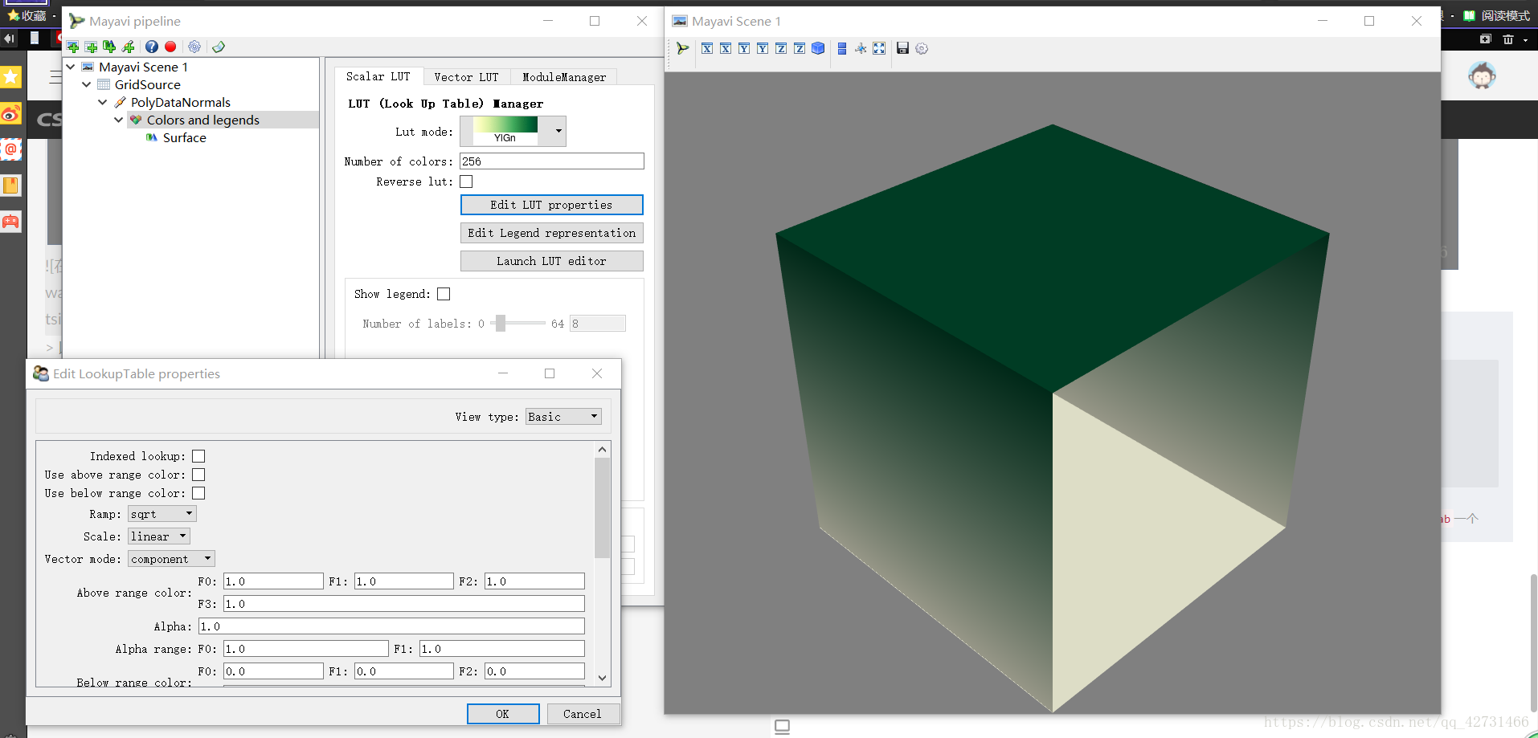Collapse the PolyDataNormals tree node
The height and width of the screenshot is (738, 1538).
[103, 102]
